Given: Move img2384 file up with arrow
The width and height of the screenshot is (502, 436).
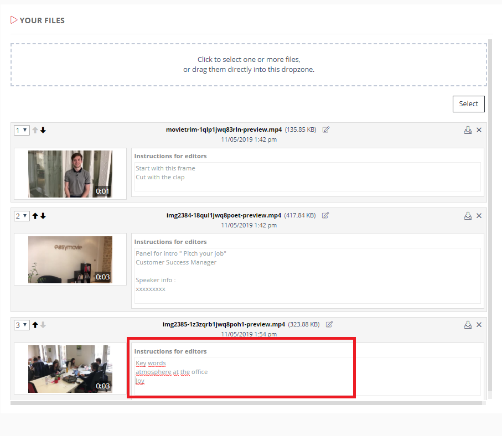Looking at the screenshot, I should tap(35, 216).
